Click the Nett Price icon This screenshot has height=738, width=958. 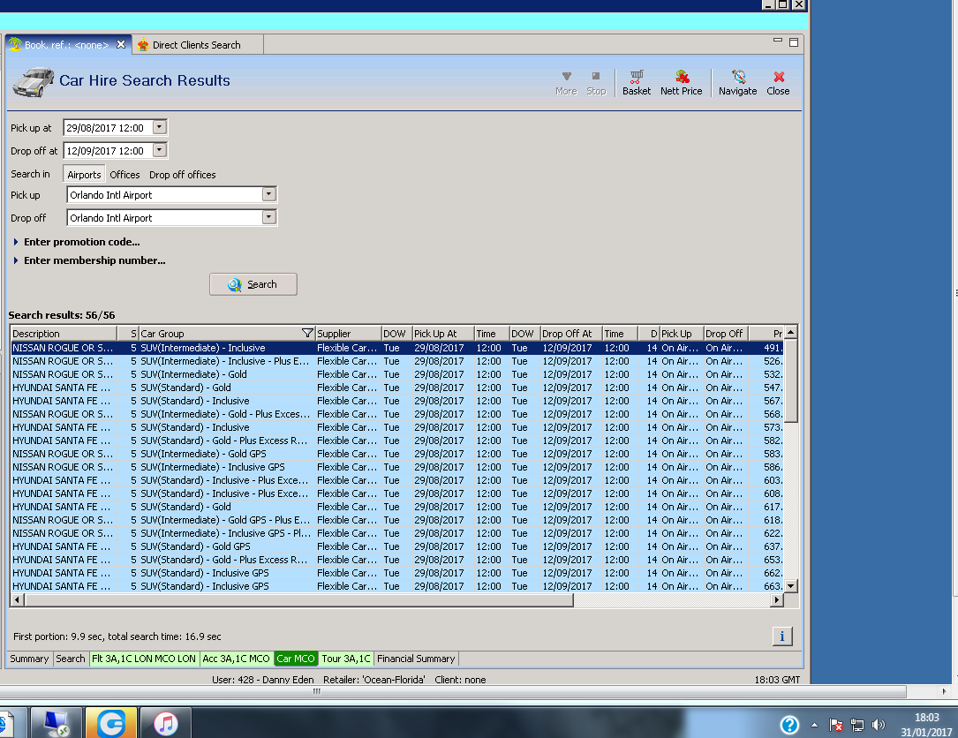click(681, 82)
